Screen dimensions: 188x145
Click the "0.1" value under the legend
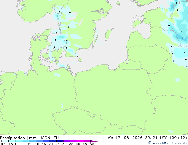[3, 144]
